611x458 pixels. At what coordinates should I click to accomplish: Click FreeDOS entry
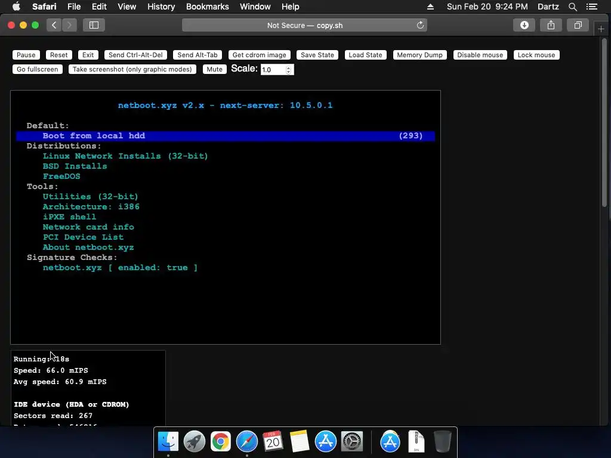[x=61, y=177]
